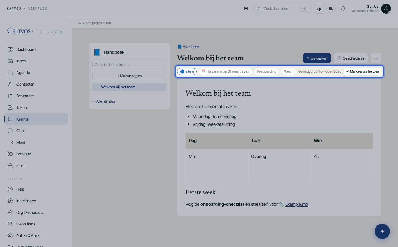The height and width of the screenshot is (247, 398).
Task: Open the Bestanden file icon
Action: point(10,96)
